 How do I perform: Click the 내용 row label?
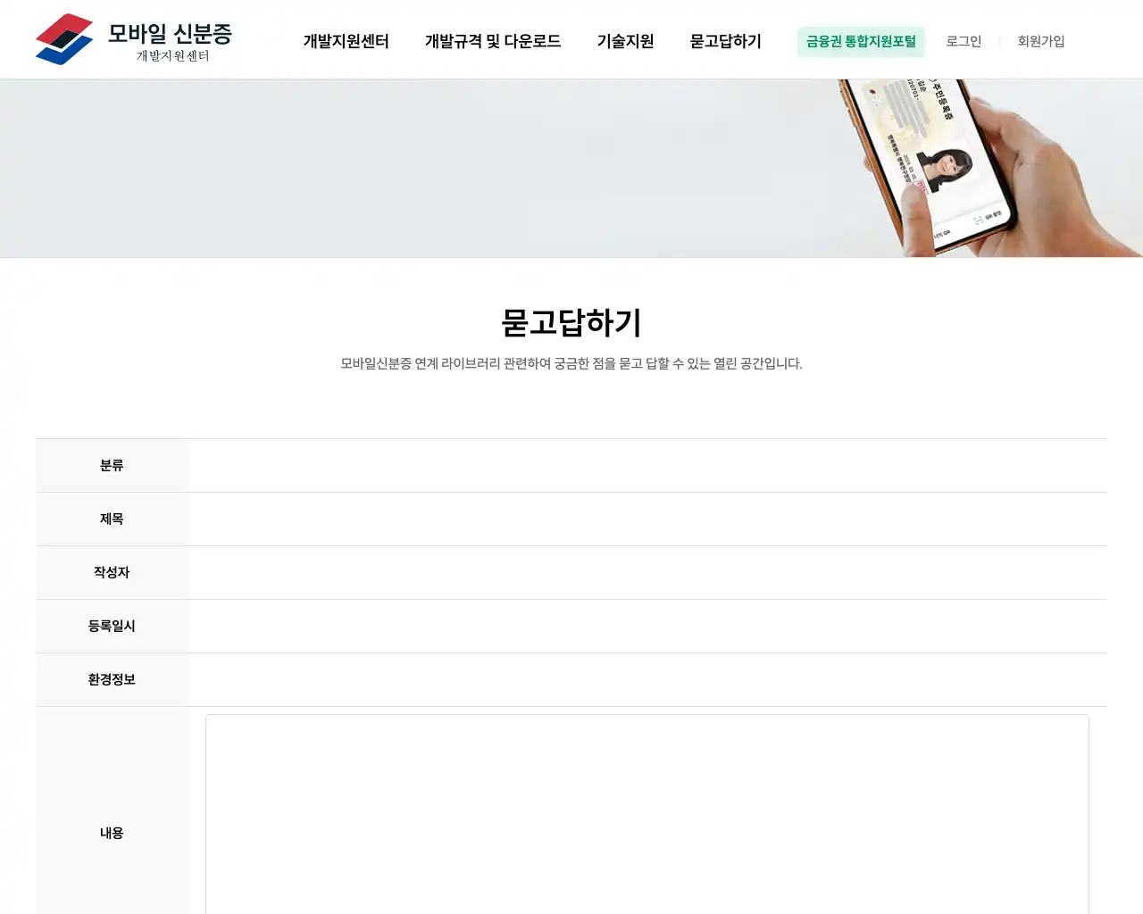tap(112, 833)
